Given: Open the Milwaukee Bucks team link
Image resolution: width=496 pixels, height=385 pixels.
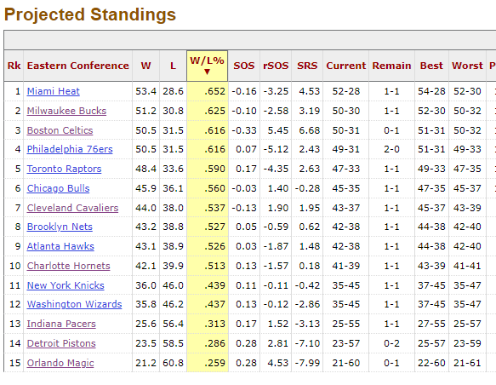Looking at the screenshot, I should pyautogui.click(x=66, y=111).
